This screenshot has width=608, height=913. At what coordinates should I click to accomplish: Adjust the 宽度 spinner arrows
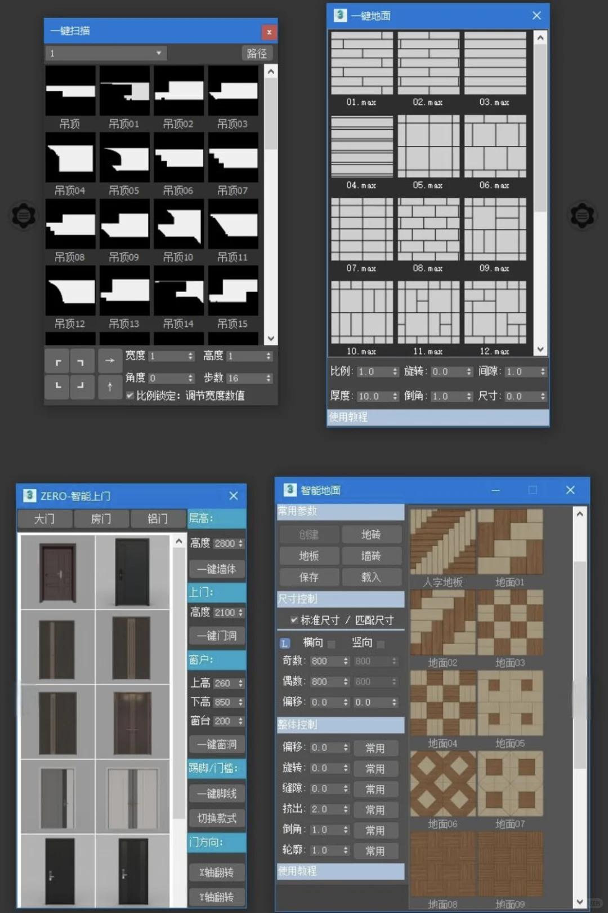point(191,356)
